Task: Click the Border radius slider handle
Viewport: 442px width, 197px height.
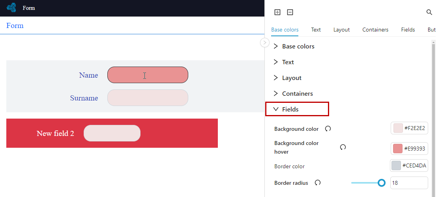Action: [x=381, y=183]
